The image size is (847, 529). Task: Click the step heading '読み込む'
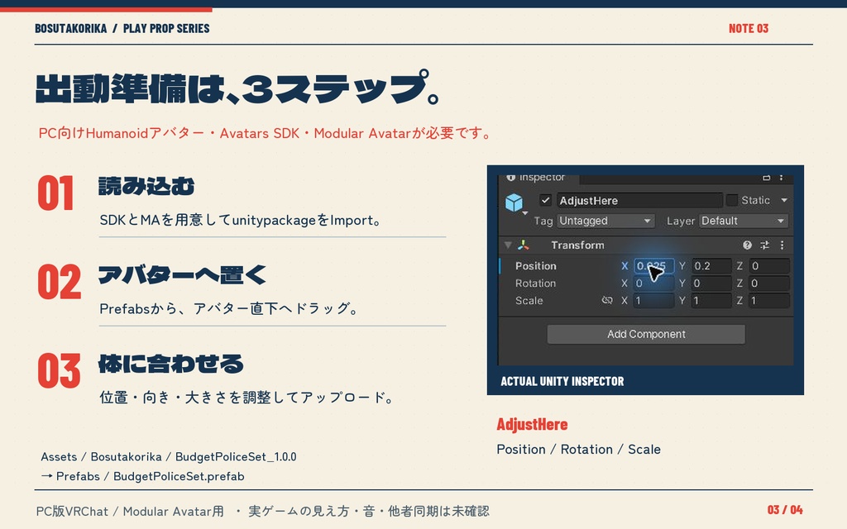click(x=146, y=186)
